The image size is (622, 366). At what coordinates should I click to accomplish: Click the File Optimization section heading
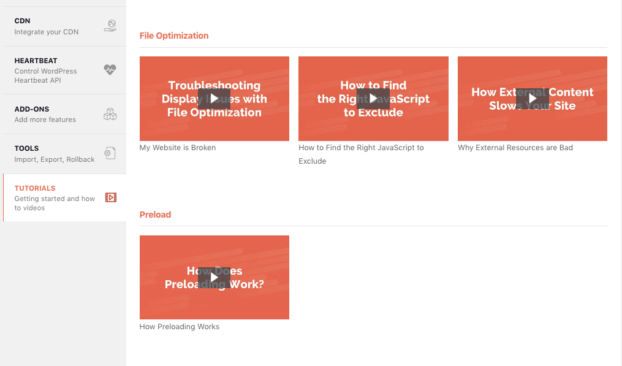(x=173, y=36)
